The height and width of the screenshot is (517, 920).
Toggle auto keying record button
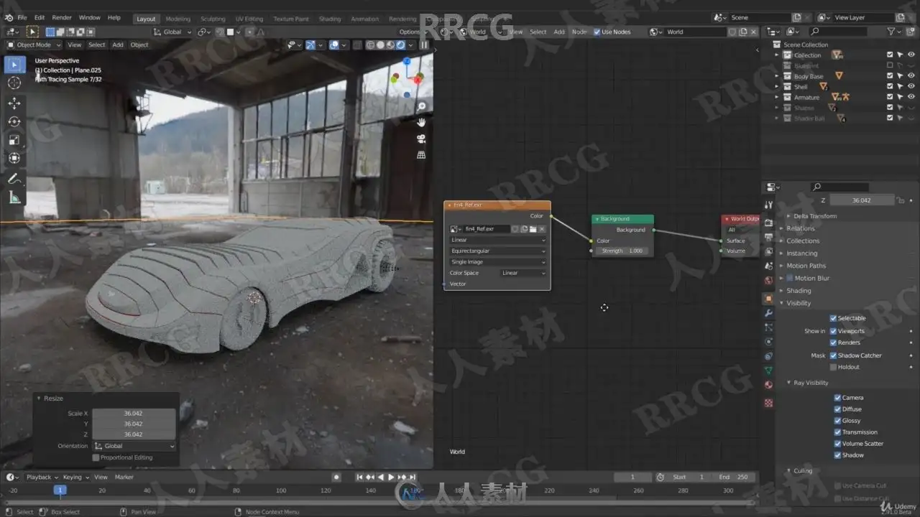pyautogui.click(x=336, y=477)
